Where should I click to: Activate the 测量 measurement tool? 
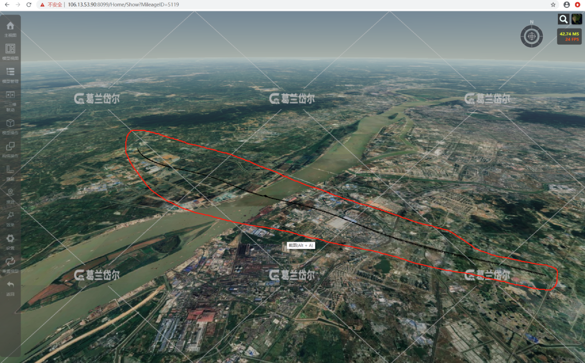tap(10, 170)
